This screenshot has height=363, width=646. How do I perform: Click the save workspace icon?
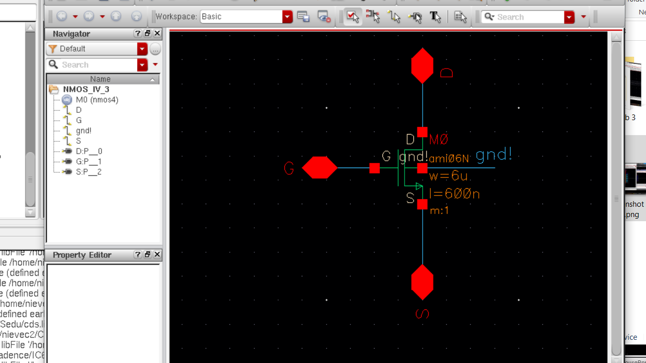(303, 16)
